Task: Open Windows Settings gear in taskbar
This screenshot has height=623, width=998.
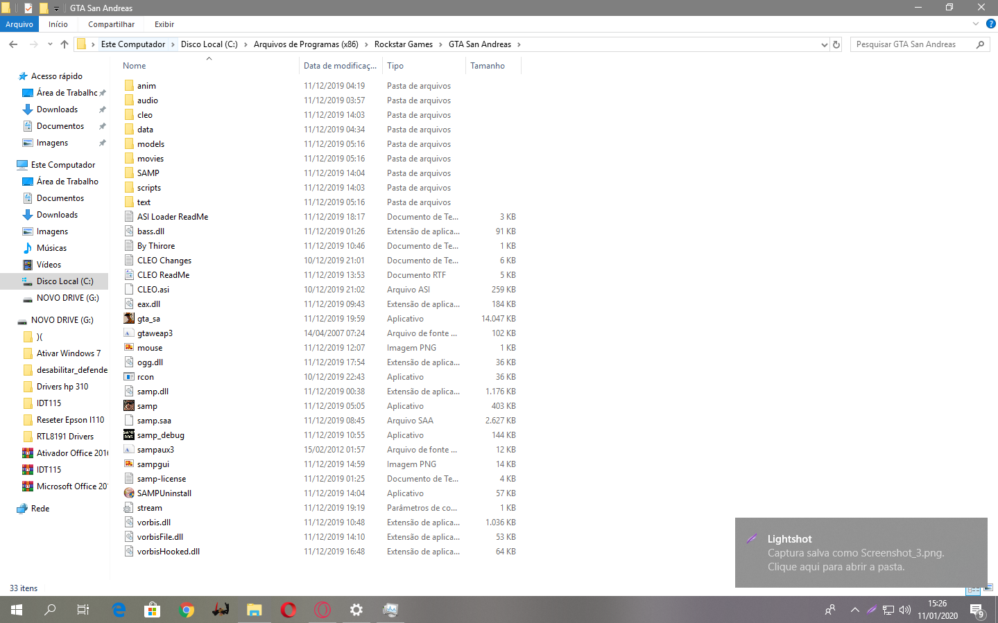Action: pos(356,610)
